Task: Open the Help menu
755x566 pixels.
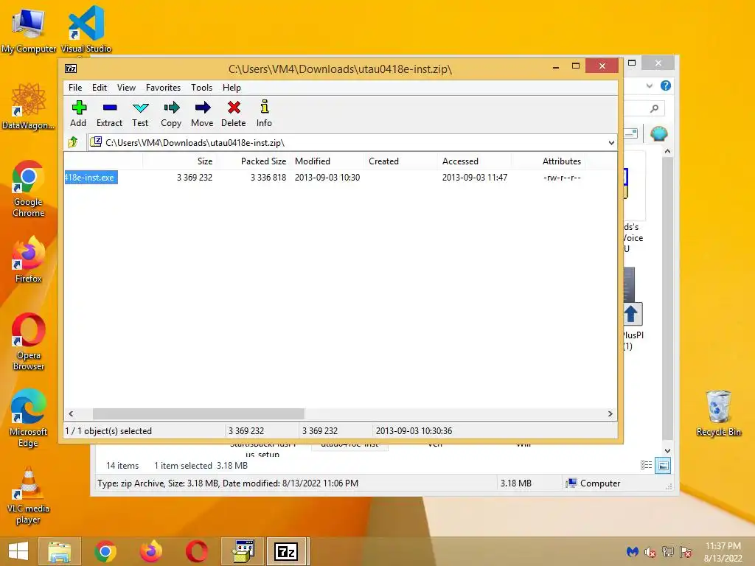Action: coord(232,88)
